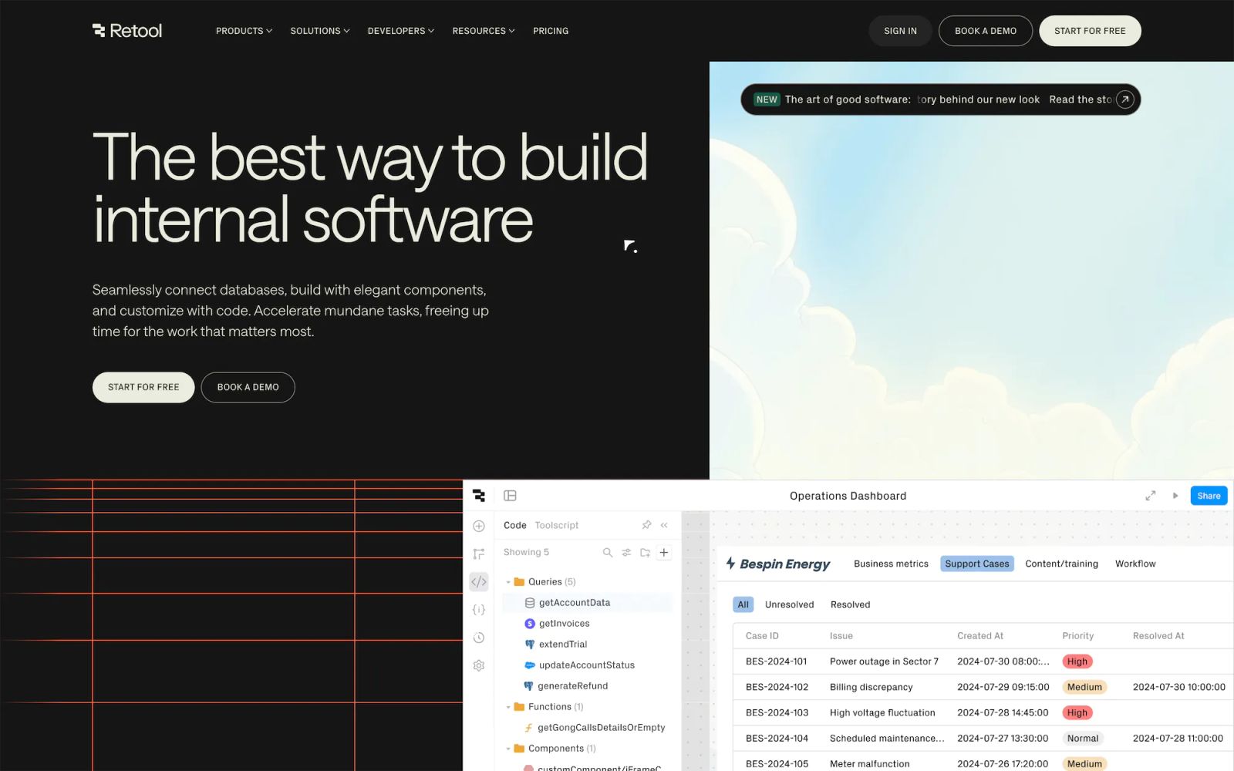Go to the Pricing page
Viewport: 1234px width, 771px height.
pyautogui.click(x=551, y=31)
